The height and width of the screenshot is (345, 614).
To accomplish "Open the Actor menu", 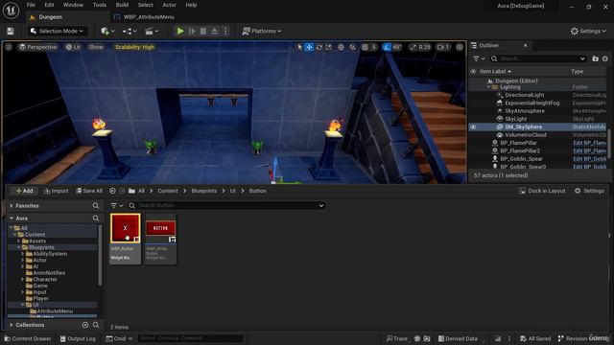I will pos(169,5).
